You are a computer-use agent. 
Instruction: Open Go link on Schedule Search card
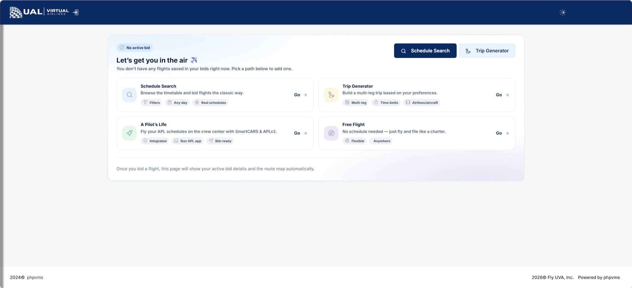pos(300,95)
